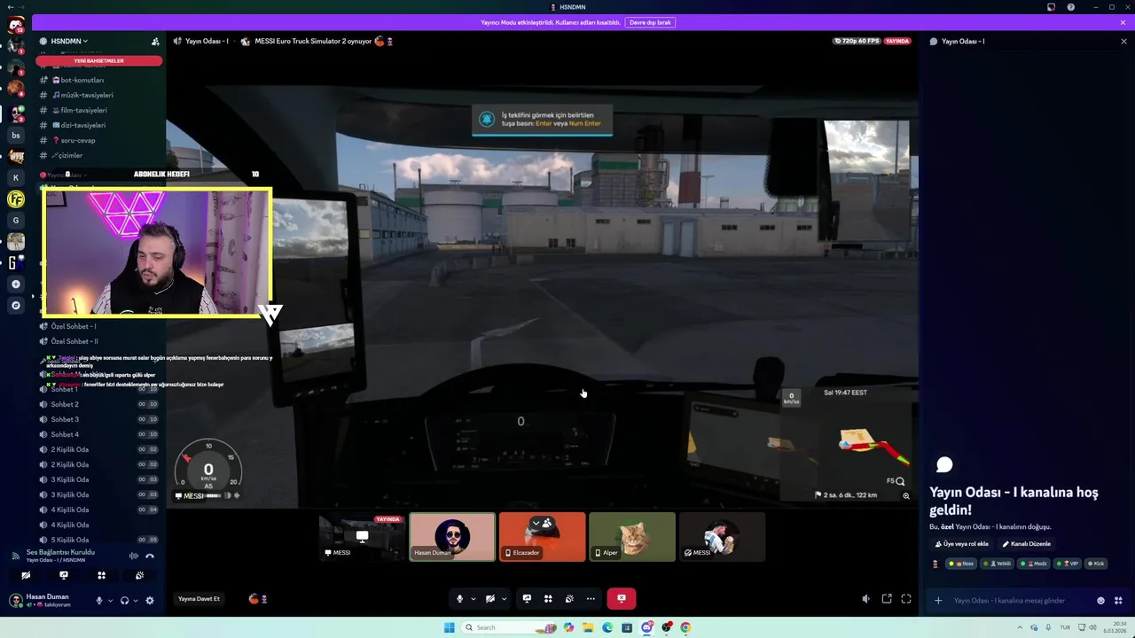This screenshot has width=1135, height=638.
Task: Disconnect from the voice call
Action: pyautogui.click(x=150, y=556)
